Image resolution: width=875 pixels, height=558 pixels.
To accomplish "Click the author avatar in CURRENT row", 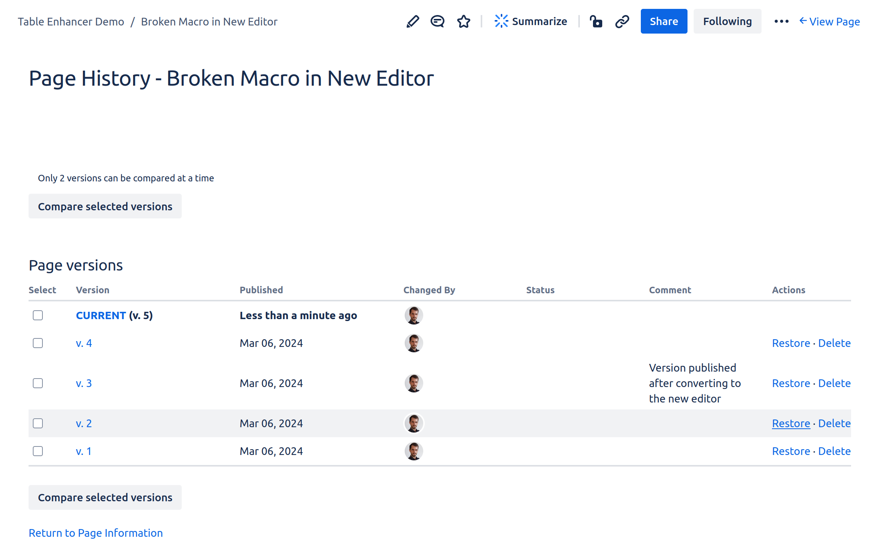I will coord(414,316).
